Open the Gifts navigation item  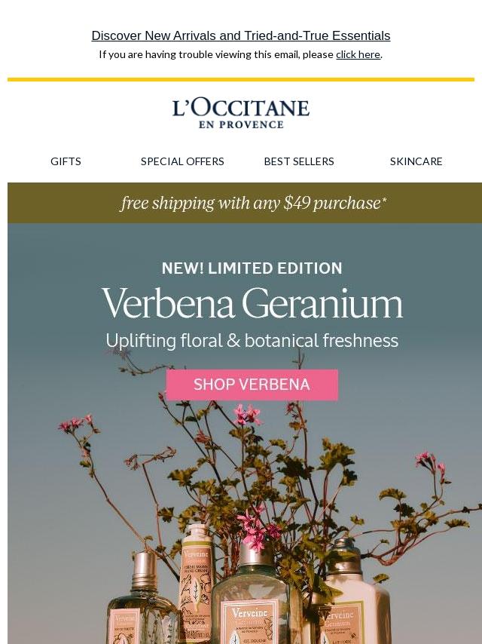tap(66, 161)
